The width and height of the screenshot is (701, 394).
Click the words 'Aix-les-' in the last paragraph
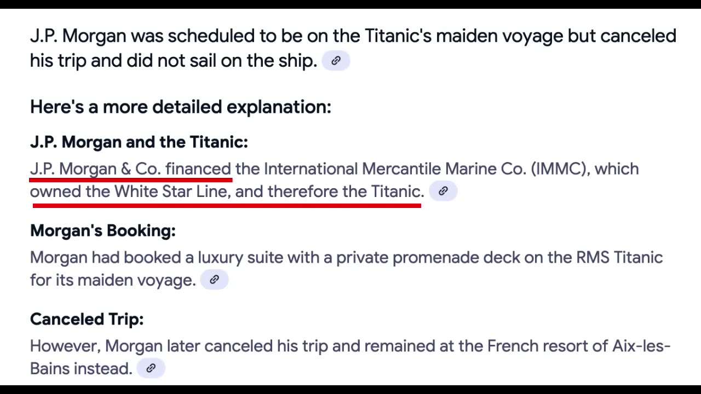tap(641, 346)
